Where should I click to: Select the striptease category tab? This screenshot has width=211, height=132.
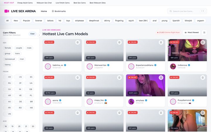tap(79, 21)
